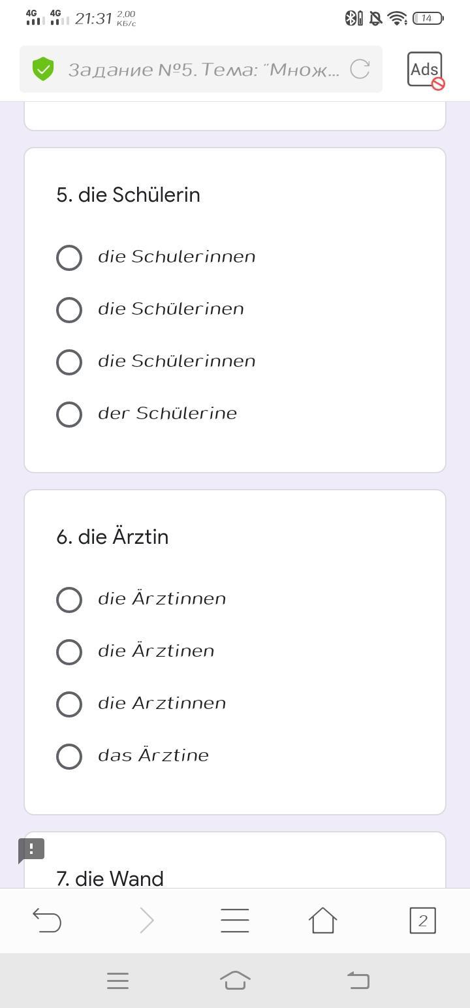Select the option "der Schülerine"
The height and width of the screenshot is (1008, 470).
pos(69,414)
